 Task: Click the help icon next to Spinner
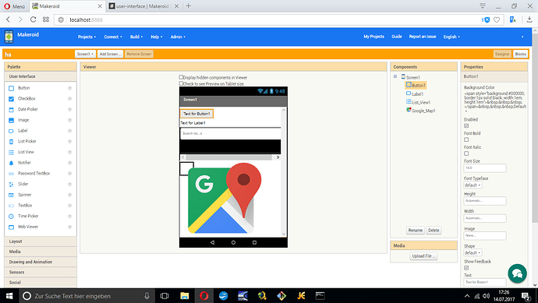pyautogui.click(x=69, y=195)
